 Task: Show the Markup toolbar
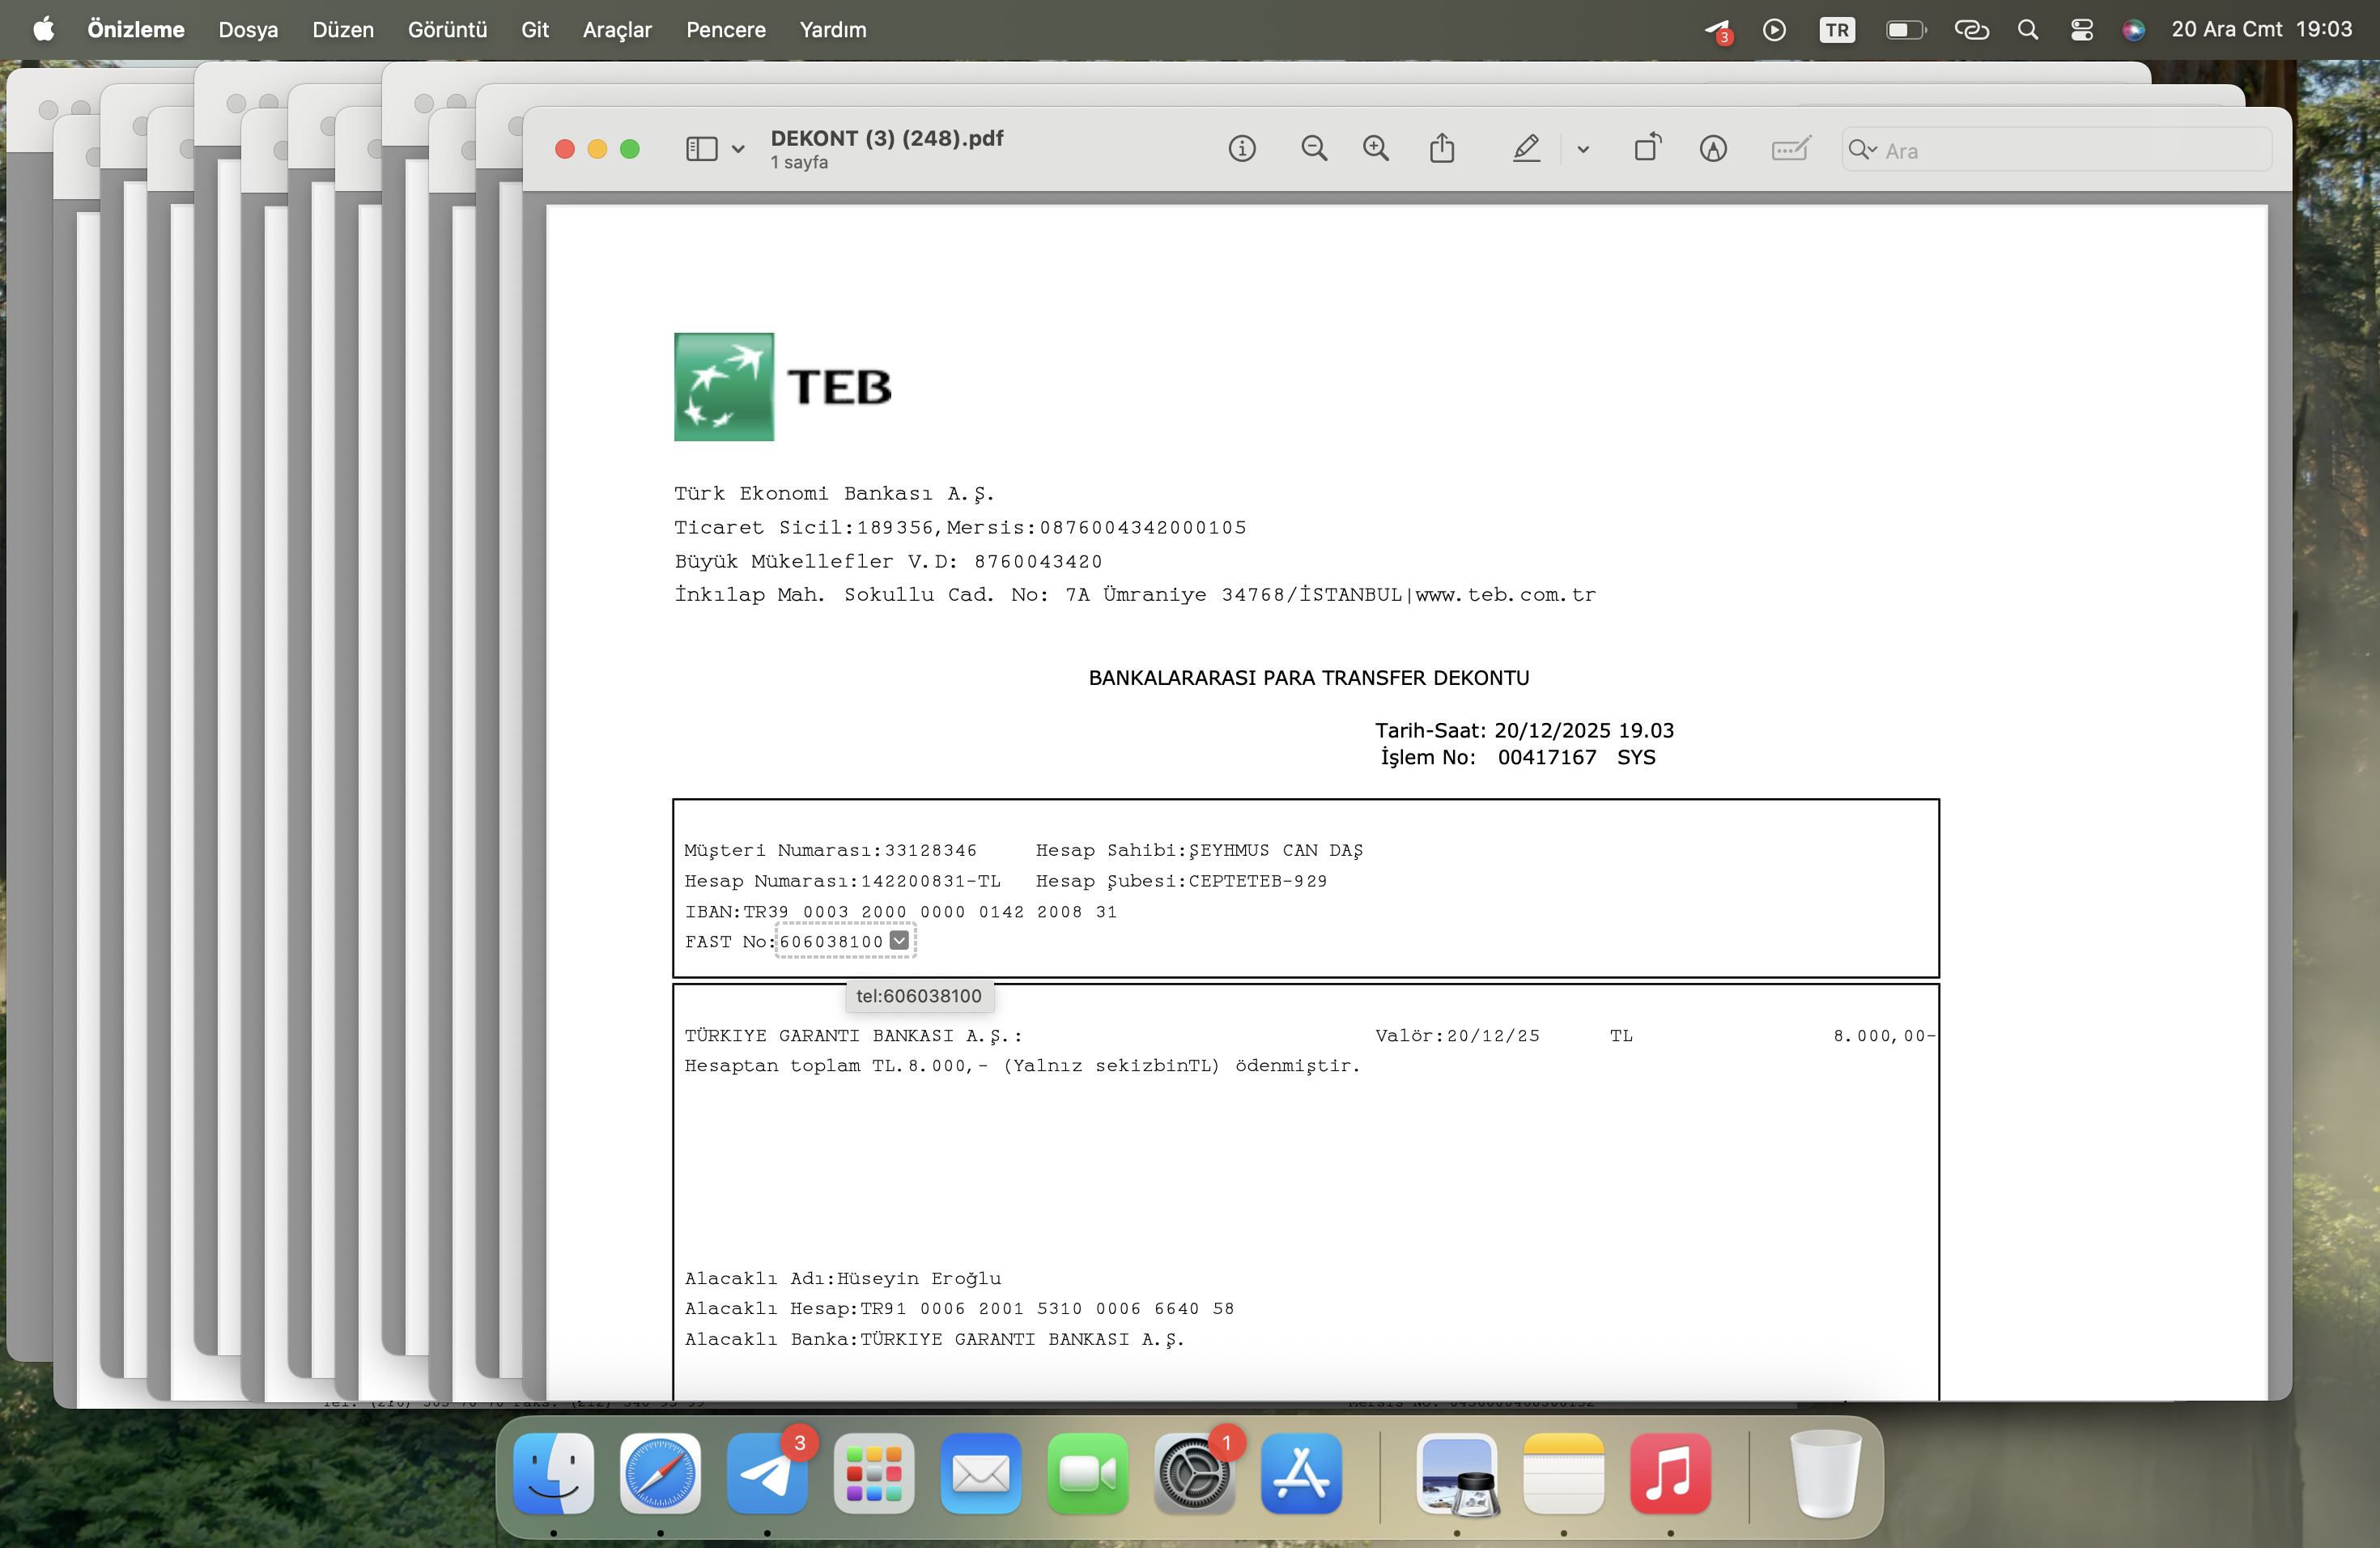(1713, 149)
